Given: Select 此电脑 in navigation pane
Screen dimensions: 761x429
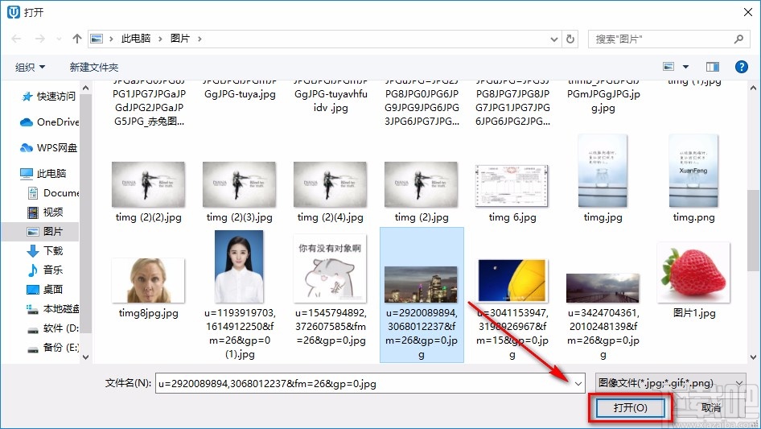Looking at the screenshot, I should coord(43,173).
